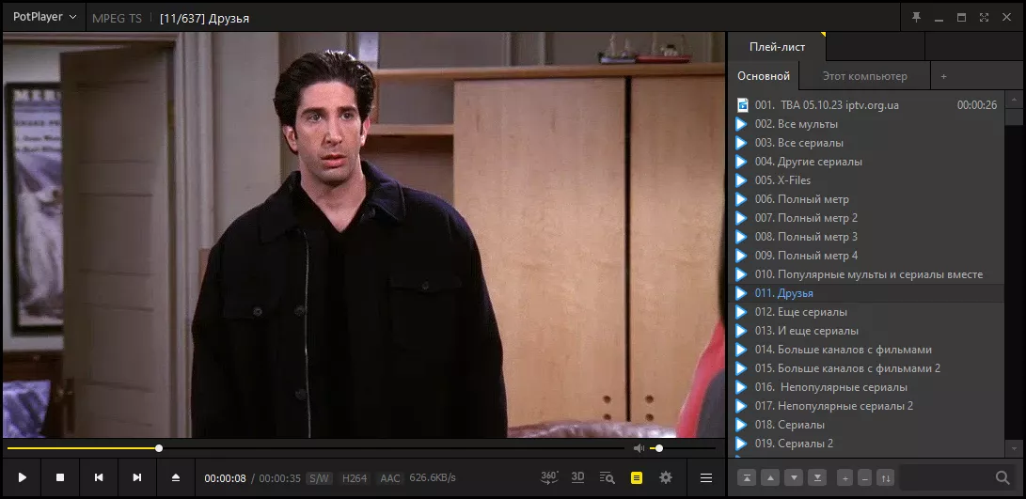The width and height of the screenshot is (1026, 499).
Task: Click the playlist search magnifier icon
Action: coord(1002,478)
